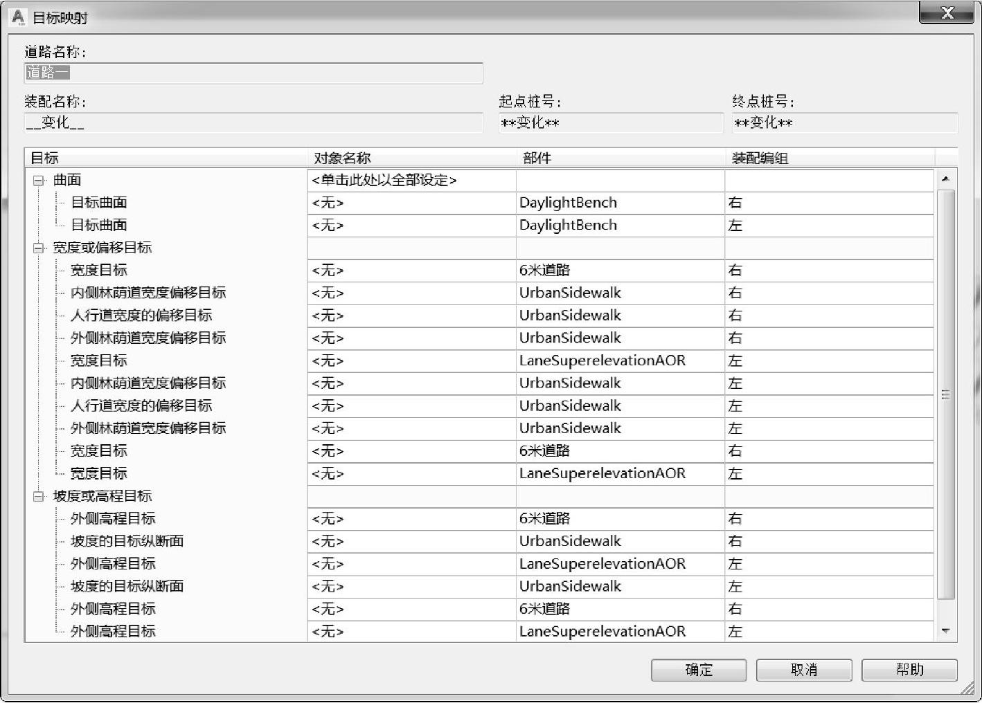Viewport: 982px width, 703px height.
Task: Click the 起点桩号 field
Action: pyautogui.click(x=611, y=123)
